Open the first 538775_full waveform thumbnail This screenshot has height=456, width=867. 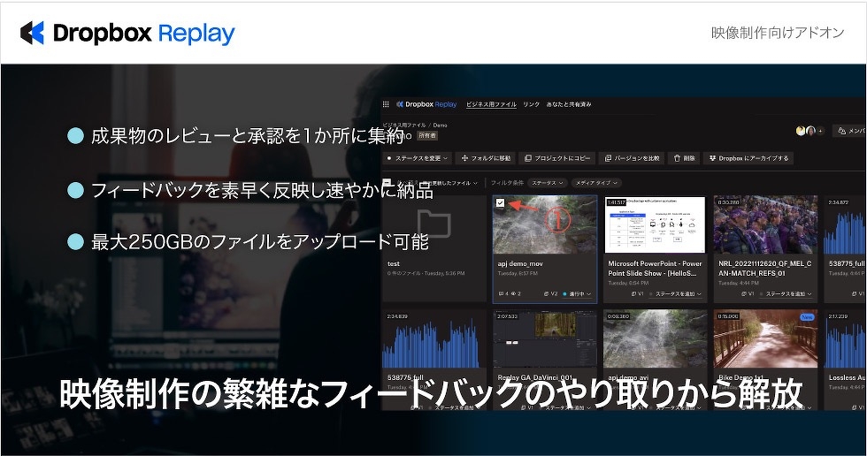[x=434, y=339]
